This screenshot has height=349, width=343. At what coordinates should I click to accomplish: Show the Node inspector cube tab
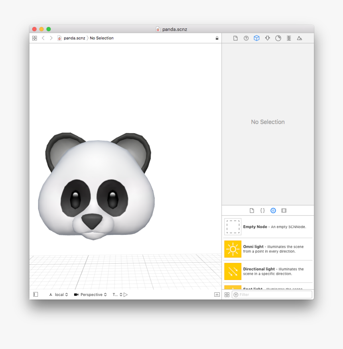coord(256,38)
